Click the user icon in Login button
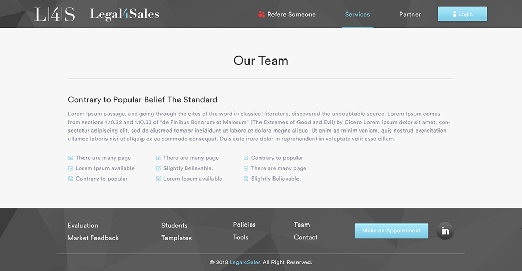The width and height of the screenshot is (522, 271). coord(454,15)
